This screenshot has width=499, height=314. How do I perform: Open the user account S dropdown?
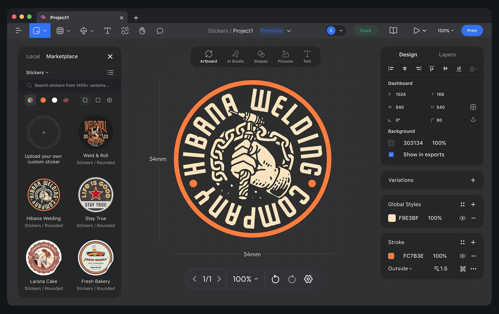tap(336, 31)
